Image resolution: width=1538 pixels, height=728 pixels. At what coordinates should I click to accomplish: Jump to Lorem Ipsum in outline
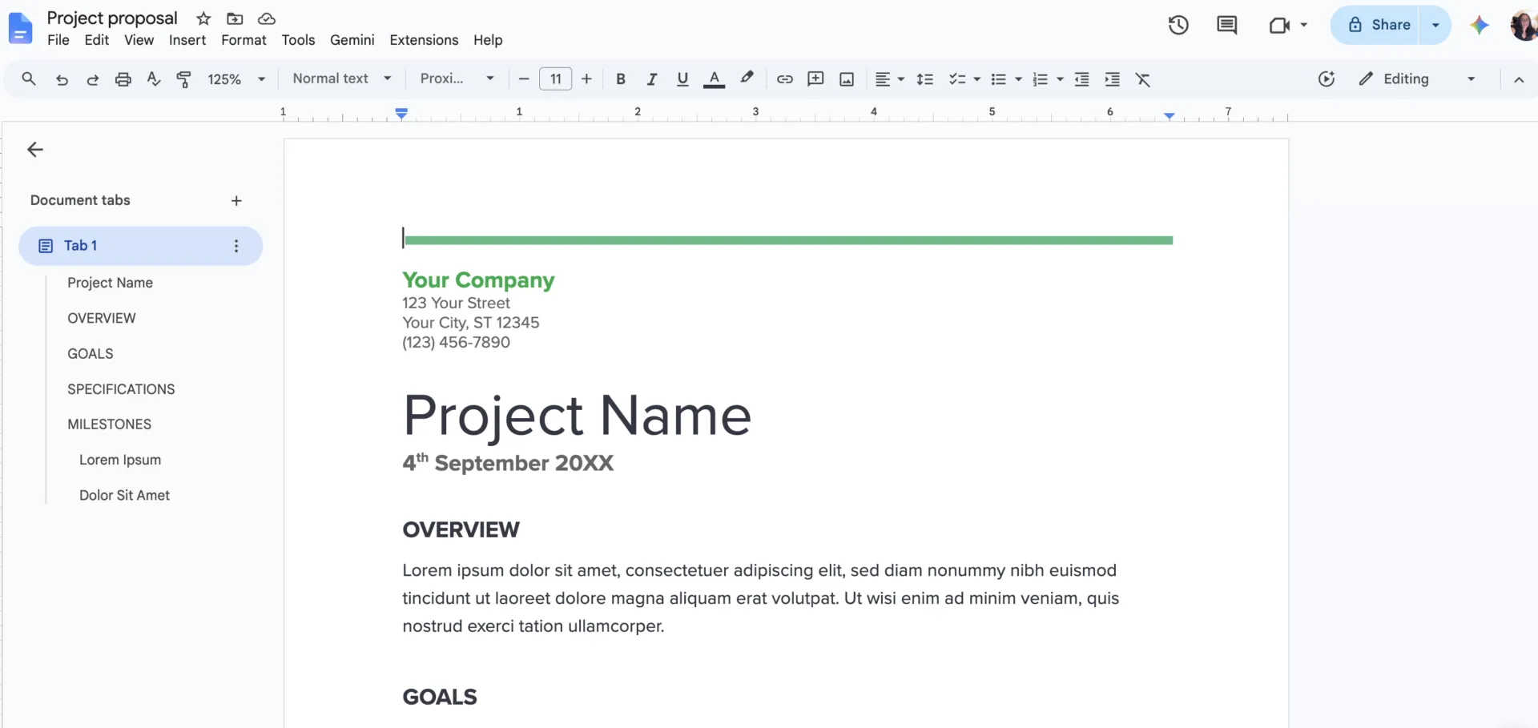[120, 460]
